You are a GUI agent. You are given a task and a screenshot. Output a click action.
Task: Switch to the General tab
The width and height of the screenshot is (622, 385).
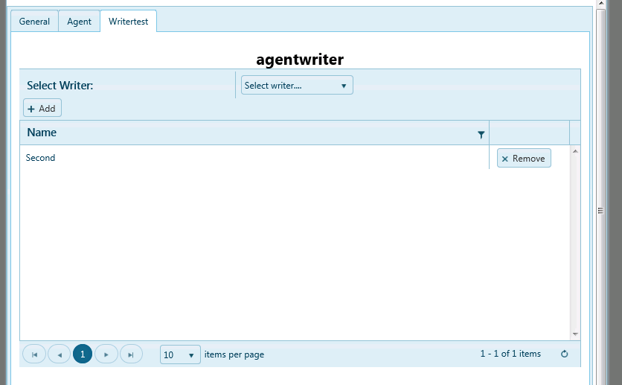point(34,22)
